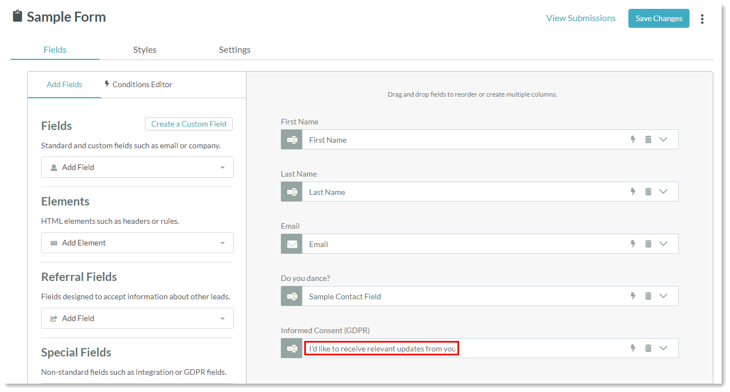The width and height of the screenshot is (730, 392).
Task: Click the envelope icon on the Email field
Action: (x=291, y=244)
